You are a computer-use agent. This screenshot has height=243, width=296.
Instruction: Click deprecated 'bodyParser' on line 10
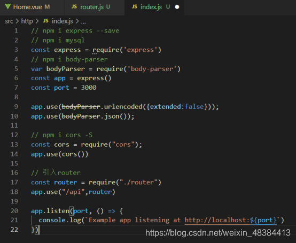pos(81,116)
